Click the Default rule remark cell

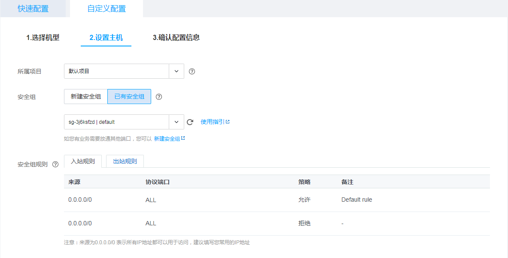click(357, 200)
